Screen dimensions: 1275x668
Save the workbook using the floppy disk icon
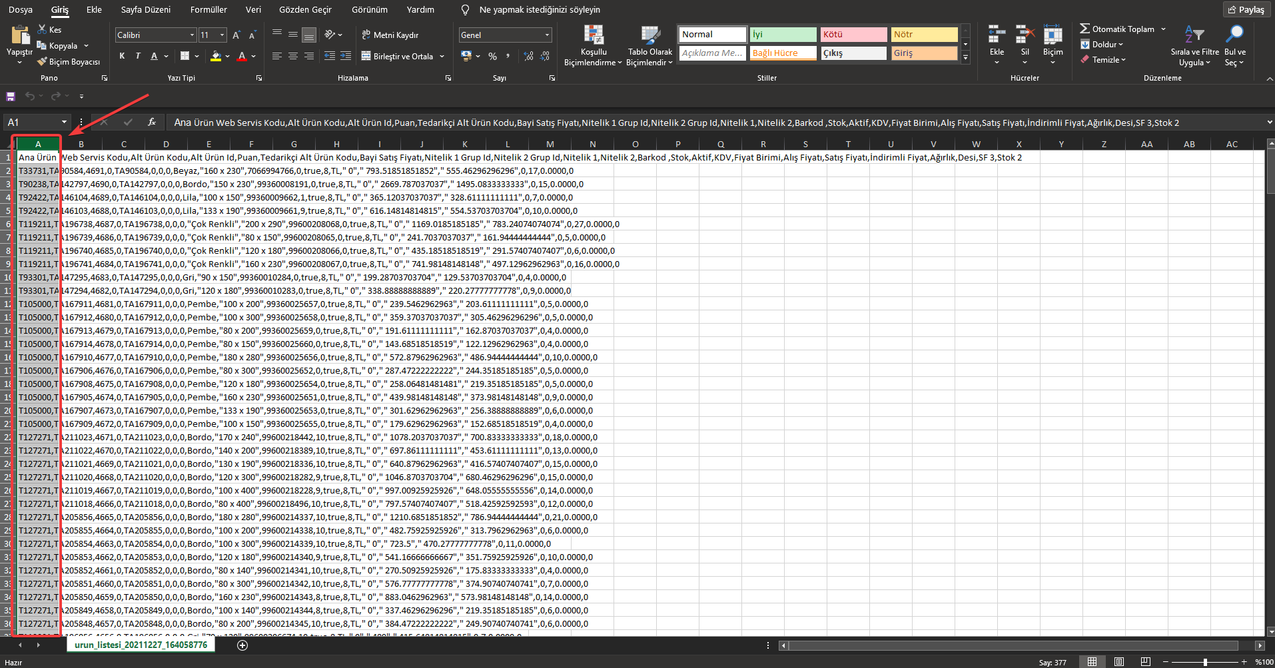pos(11,97)
